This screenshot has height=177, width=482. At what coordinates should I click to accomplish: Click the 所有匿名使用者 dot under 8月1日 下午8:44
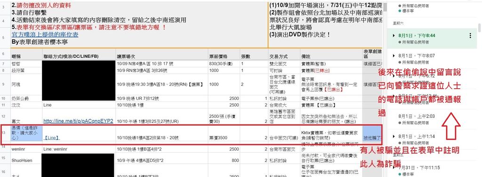pyautogui.click(x=400, y=42)
